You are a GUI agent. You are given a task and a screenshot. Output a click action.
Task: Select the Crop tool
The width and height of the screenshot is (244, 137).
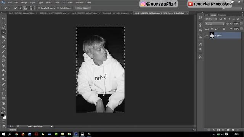click(x=3, y=37)
